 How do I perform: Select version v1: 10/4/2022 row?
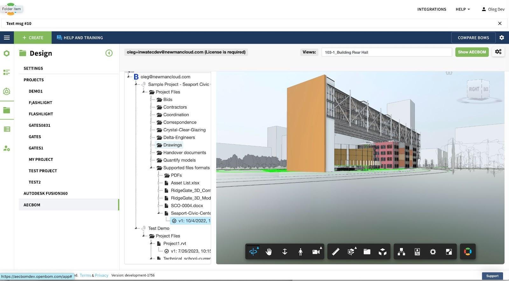point(191,221)
